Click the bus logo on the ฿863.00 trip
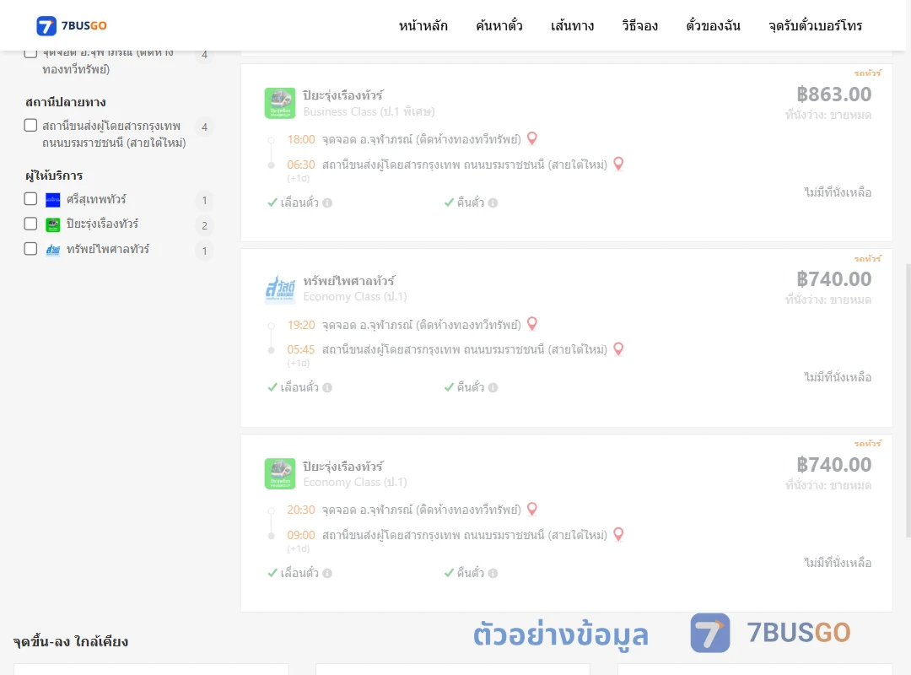Screen dimensions: 911x675 pos(280,103)
